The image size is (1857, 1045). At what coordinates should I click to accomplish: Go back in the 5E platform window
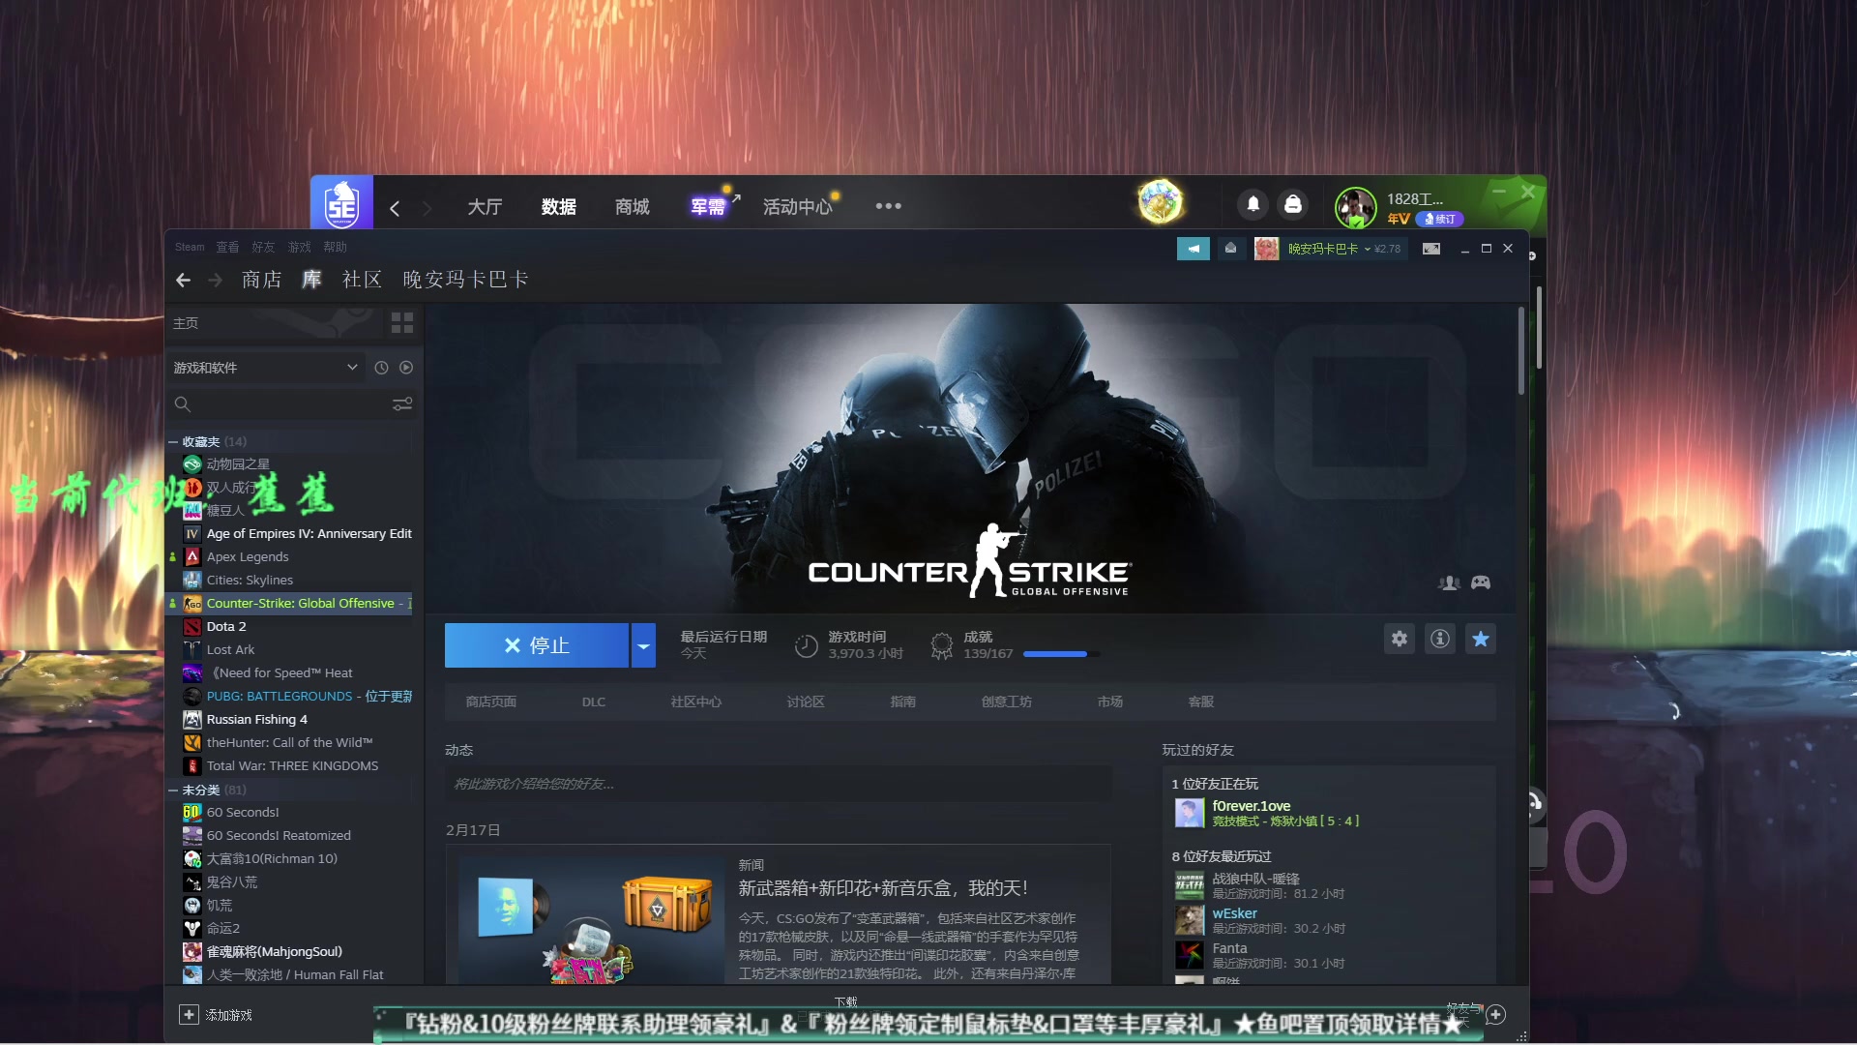click(395, 207)
